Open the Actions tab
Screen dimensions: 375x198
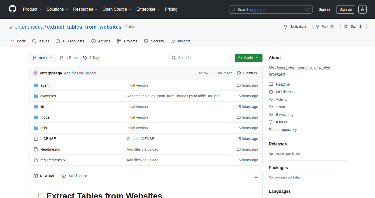pos(101,41)
